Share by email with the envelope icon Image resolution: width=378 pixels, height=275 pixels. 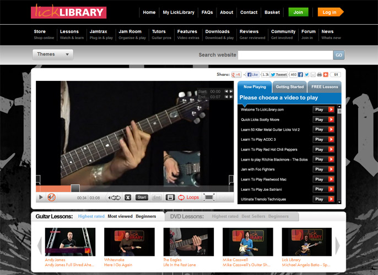313,75
